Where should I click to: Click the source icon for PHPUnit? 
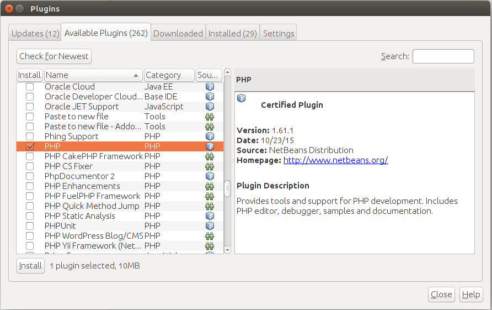tap(210, 226)
